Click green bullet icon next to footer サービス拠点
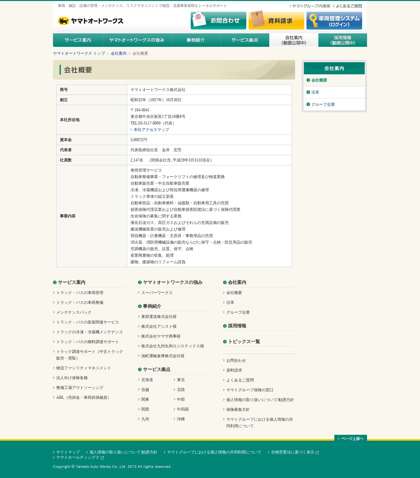The image size is (420, 478). pyautogui.click(x=140, y=370)
